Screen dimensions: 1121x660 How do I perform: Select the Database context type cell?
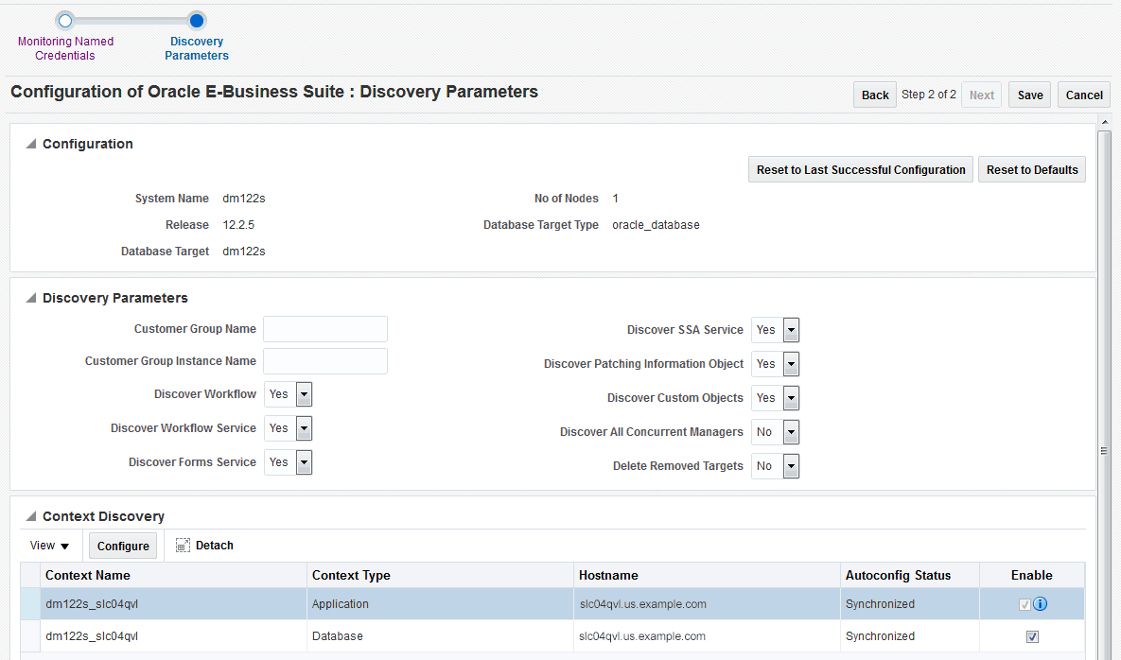click(441, 636)
